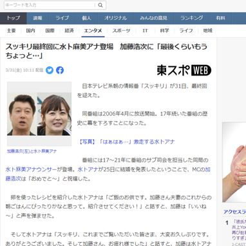Open the number 1 ranked sidebar article
The height and width of the screenshot is (246, 246).
click(239, 230)
